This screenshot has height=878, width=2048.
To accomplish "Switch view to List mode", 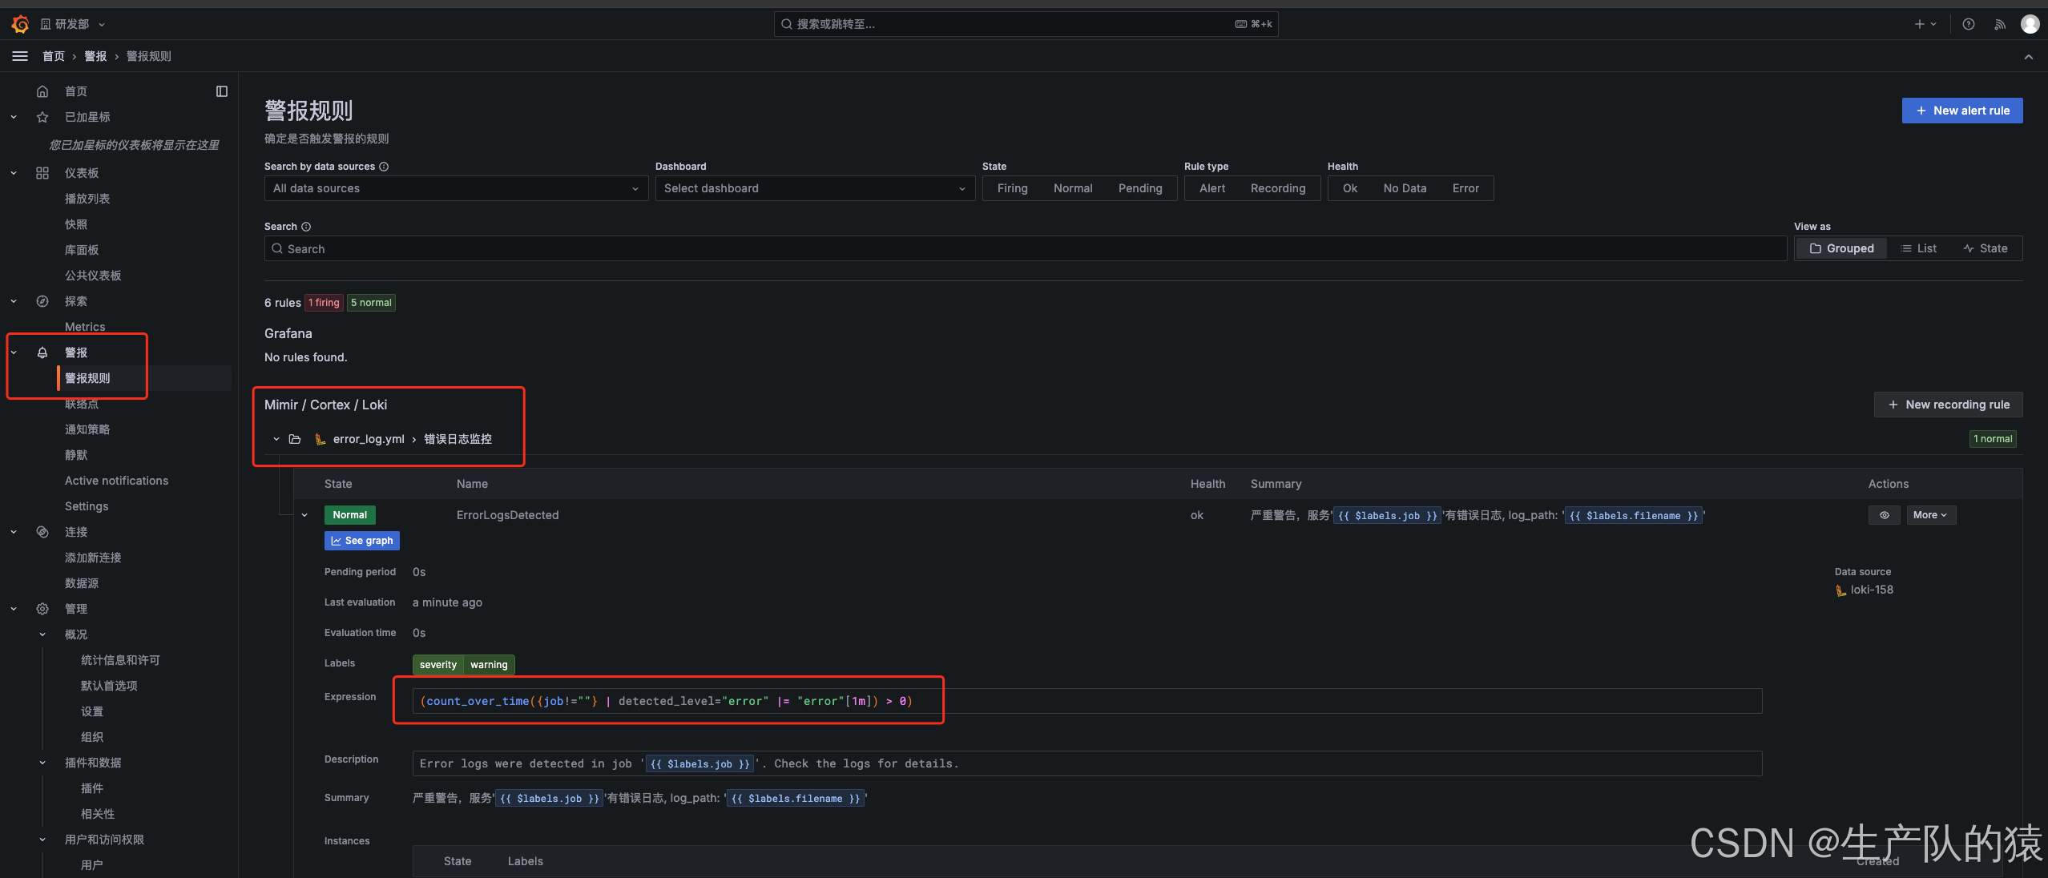I will [1919, 248].
